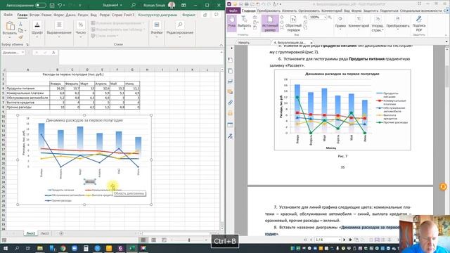
Task: Click the Save icon in Excel title bar
Action: pyautogui.click(x=52, y=5)
